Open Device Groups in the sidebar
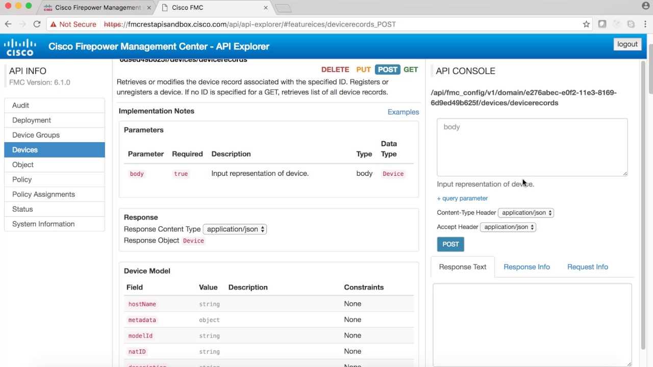653x367 pixels. click(x=55, y=135)
